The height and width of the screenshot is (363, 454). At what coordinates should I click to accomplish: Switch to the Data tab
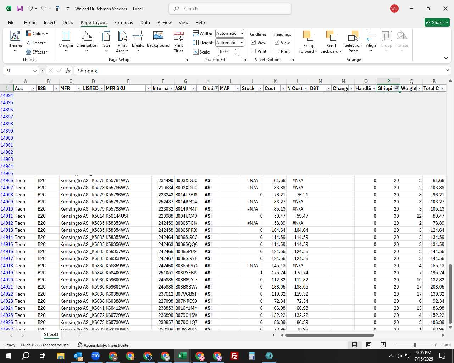(x=145, y=22)
